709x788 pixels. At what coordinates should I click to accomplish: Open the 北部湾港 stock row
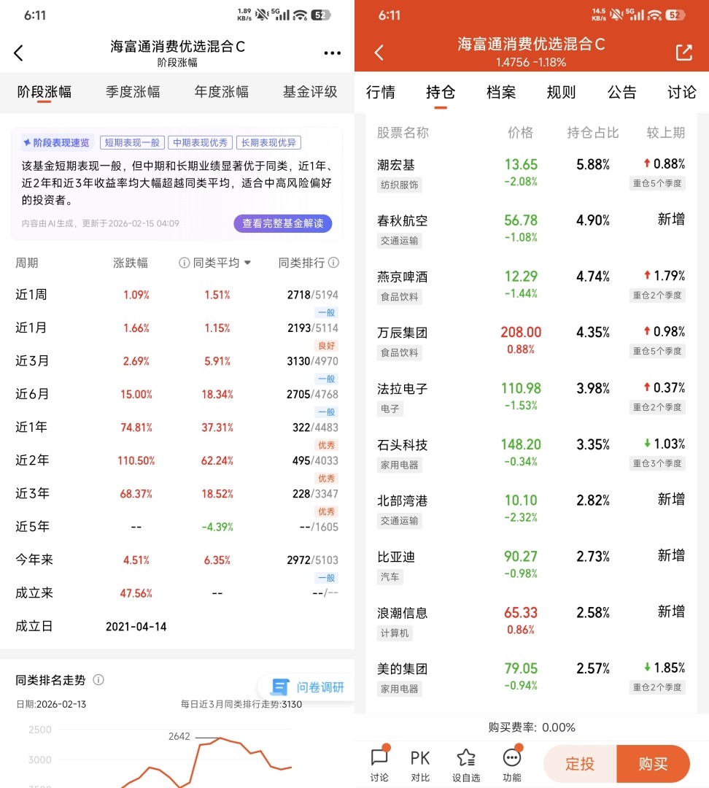pos(531,511)
